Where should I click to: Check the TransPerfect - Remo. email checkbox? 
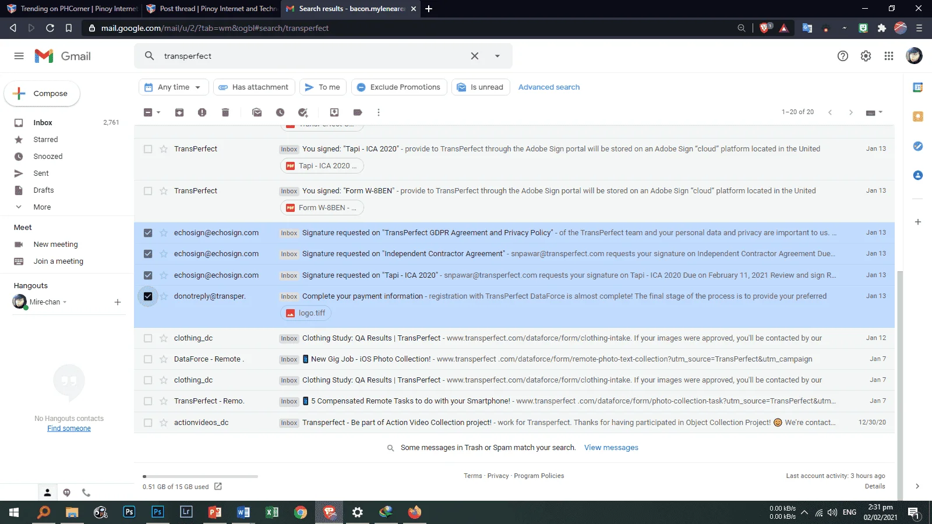148,401
